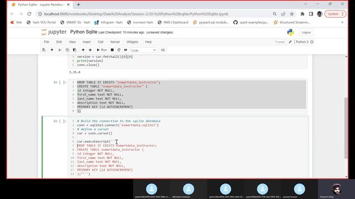Open the Widgets menu
This screenshot has height=199, width=355.
tap(132, 42)
